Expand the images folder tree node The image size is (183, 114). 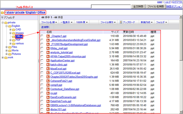pyautogui.click(x=11, y=33)
